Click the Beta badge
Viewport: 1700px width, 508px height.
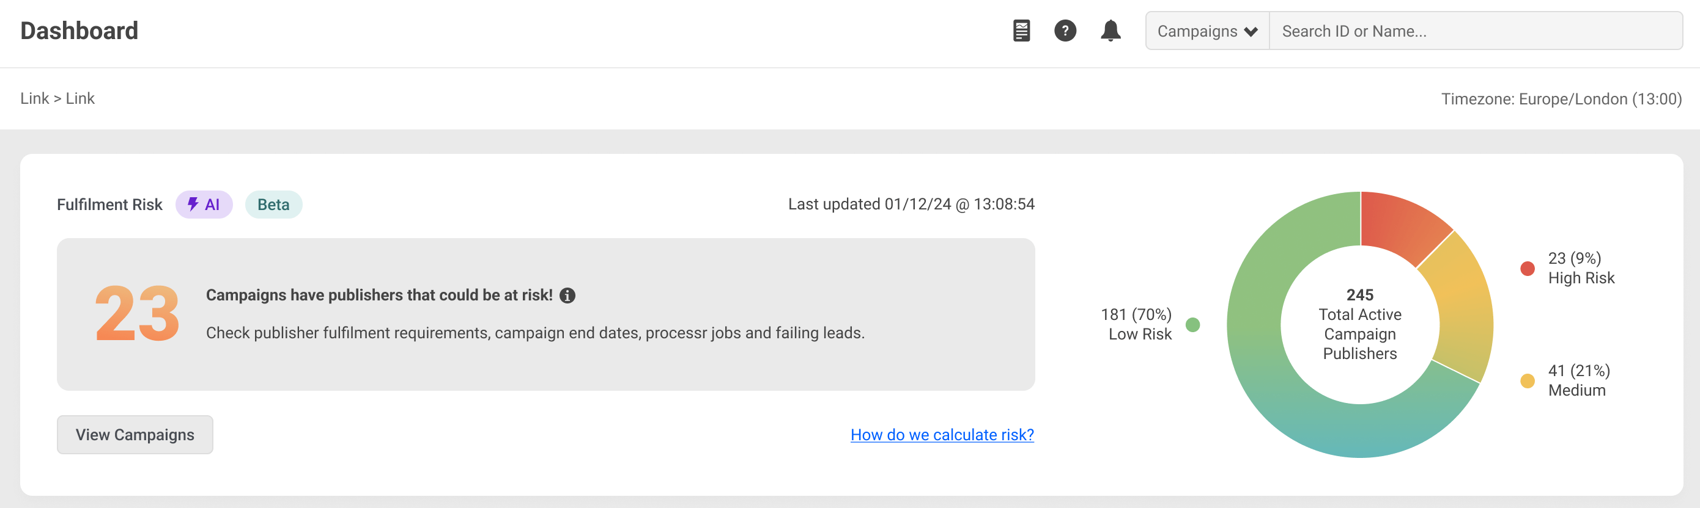point(273,205)
